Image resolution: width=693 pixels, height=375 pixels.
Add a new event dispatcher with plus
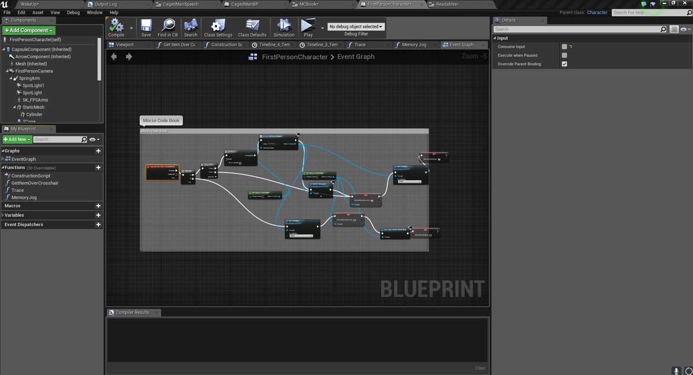[x=98, y=225]
